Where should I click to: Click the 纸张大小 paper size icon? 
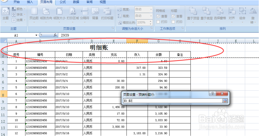pos(59,15)
